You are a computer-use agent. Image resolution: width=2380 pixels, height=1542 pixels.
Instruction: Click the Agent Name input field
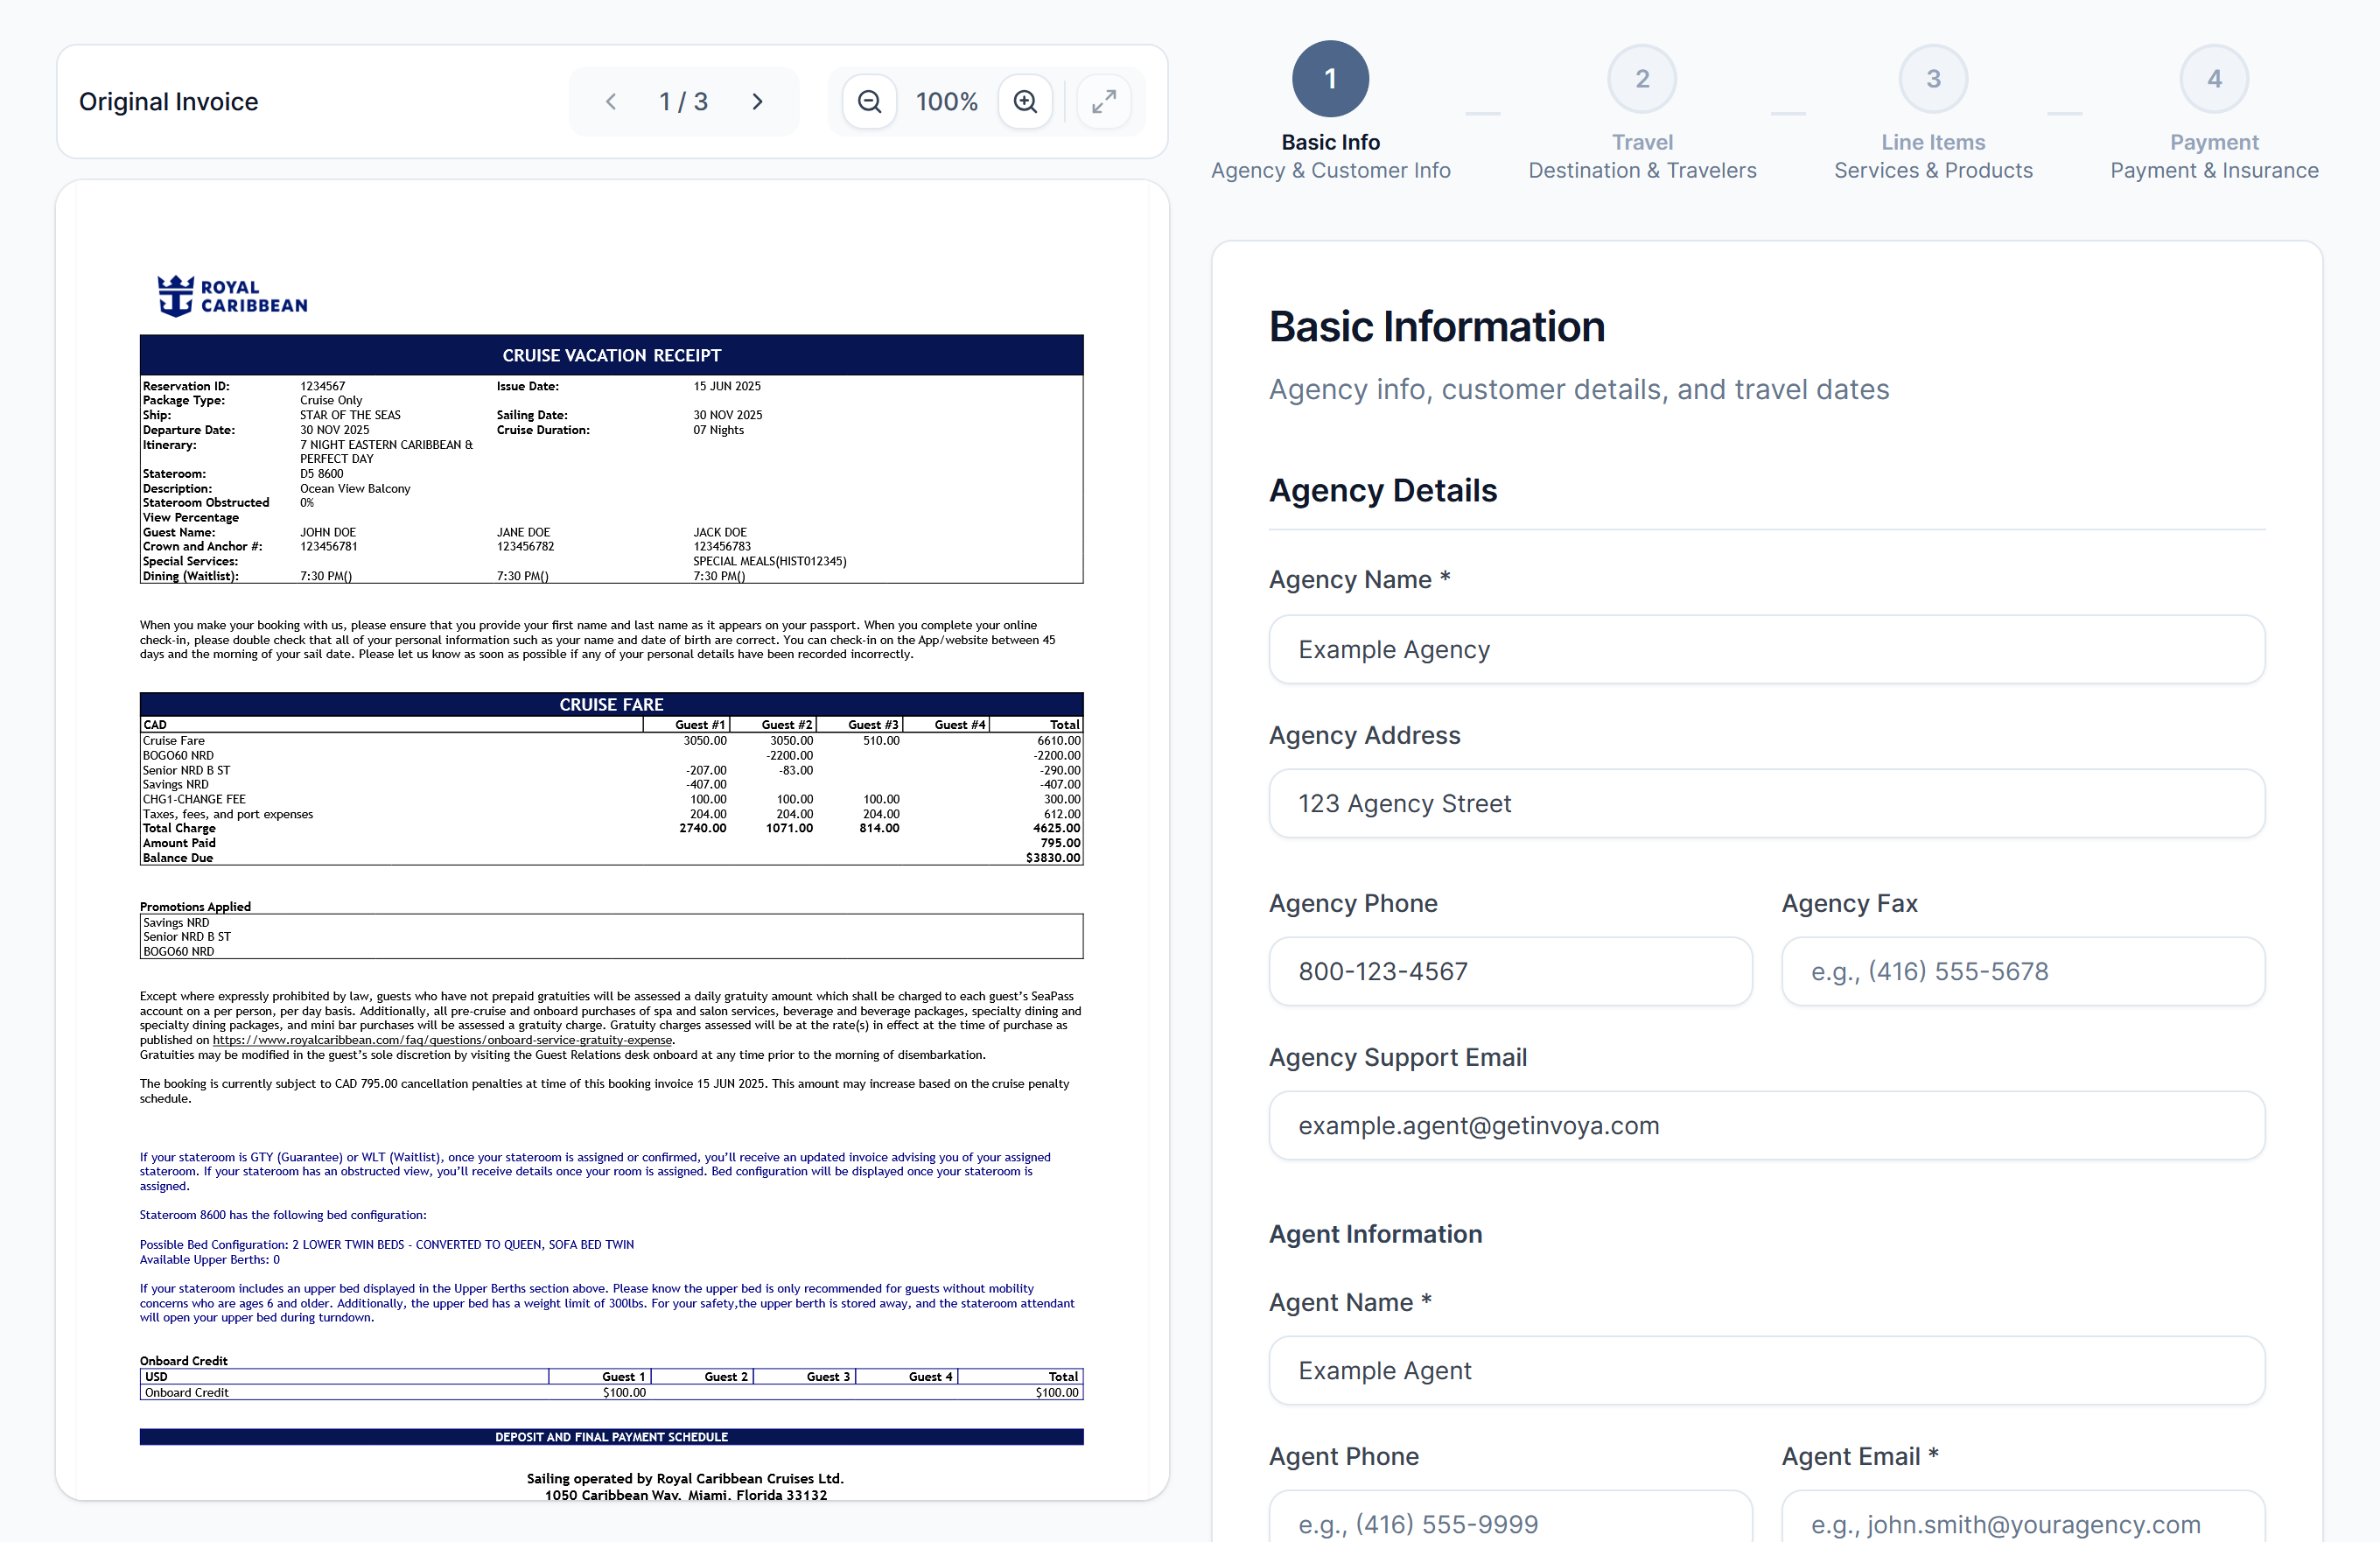point(1766,1371)
